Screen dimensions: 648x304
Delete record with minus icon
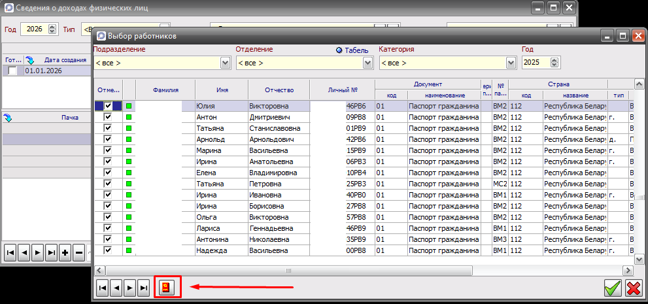pyautogui.click(x=79, y=252)
